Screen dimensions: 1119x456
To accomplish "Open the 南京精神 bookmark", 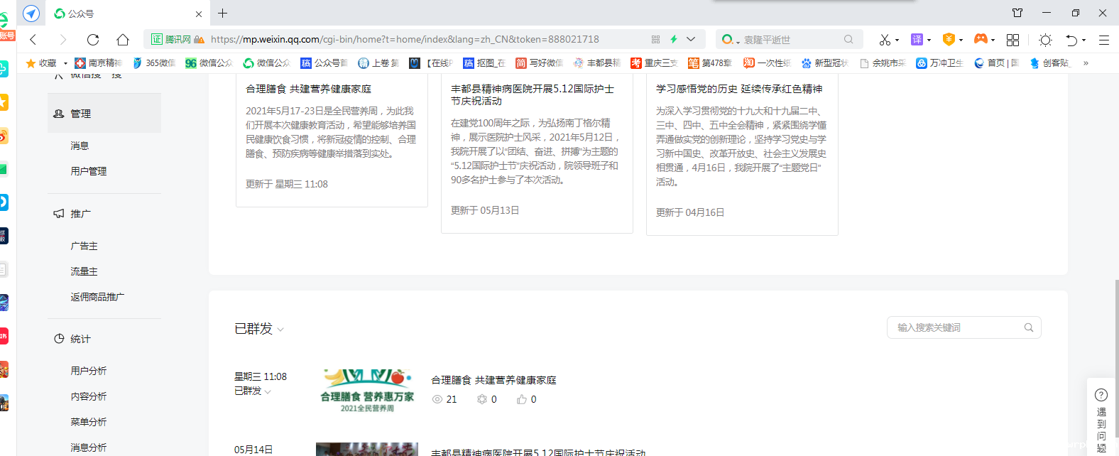I will (x=98, y=63).
